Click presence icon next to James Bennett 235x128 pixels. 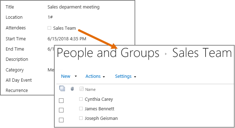click(x=81, y=109)
